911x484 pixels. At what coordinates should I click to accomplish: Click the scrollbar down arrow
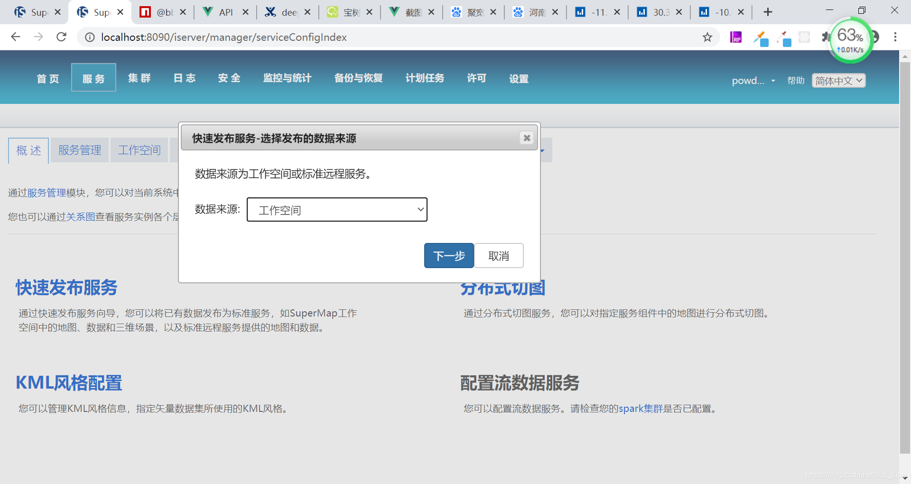pyautogui.click(x=905, y=478)
